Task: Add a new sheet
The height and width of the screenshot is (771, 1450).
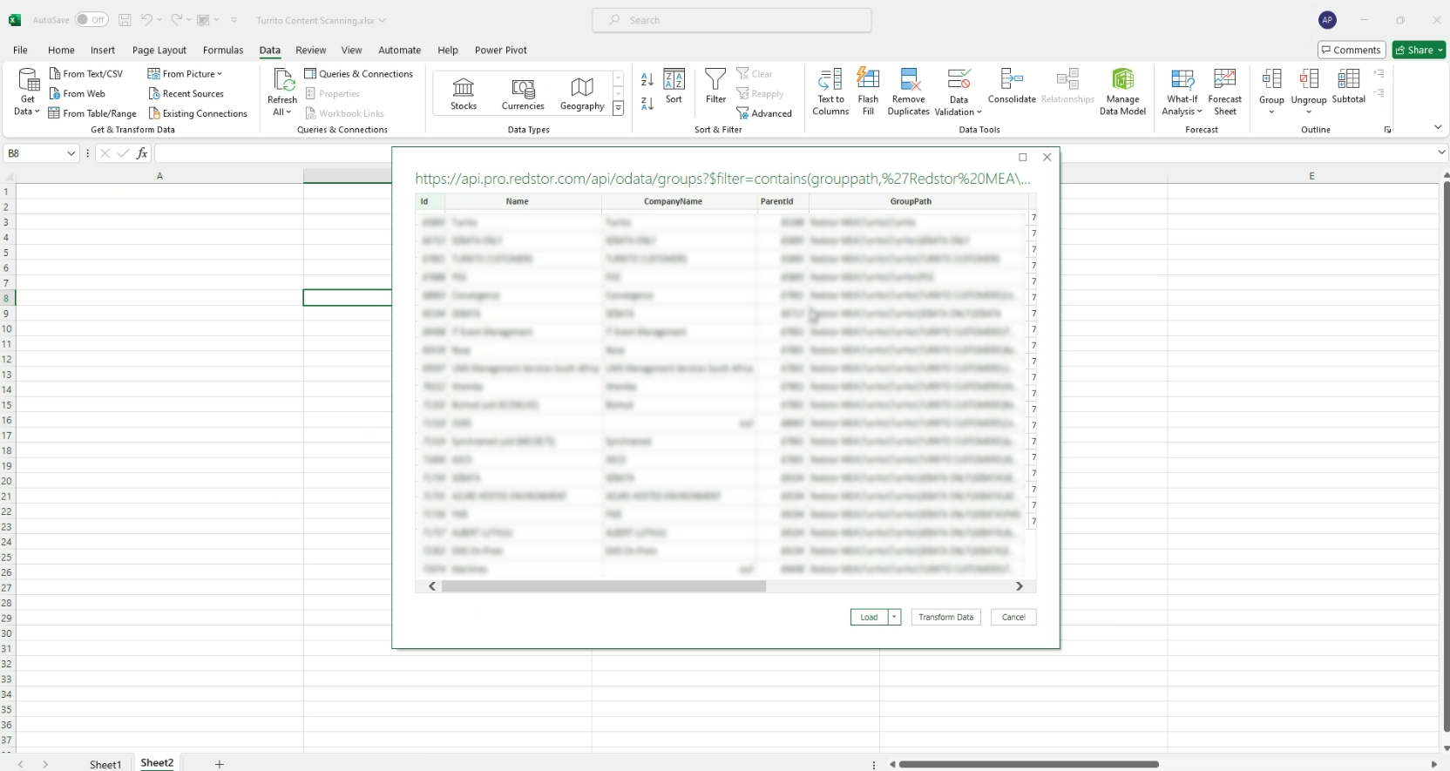Action: coord(220,764)
